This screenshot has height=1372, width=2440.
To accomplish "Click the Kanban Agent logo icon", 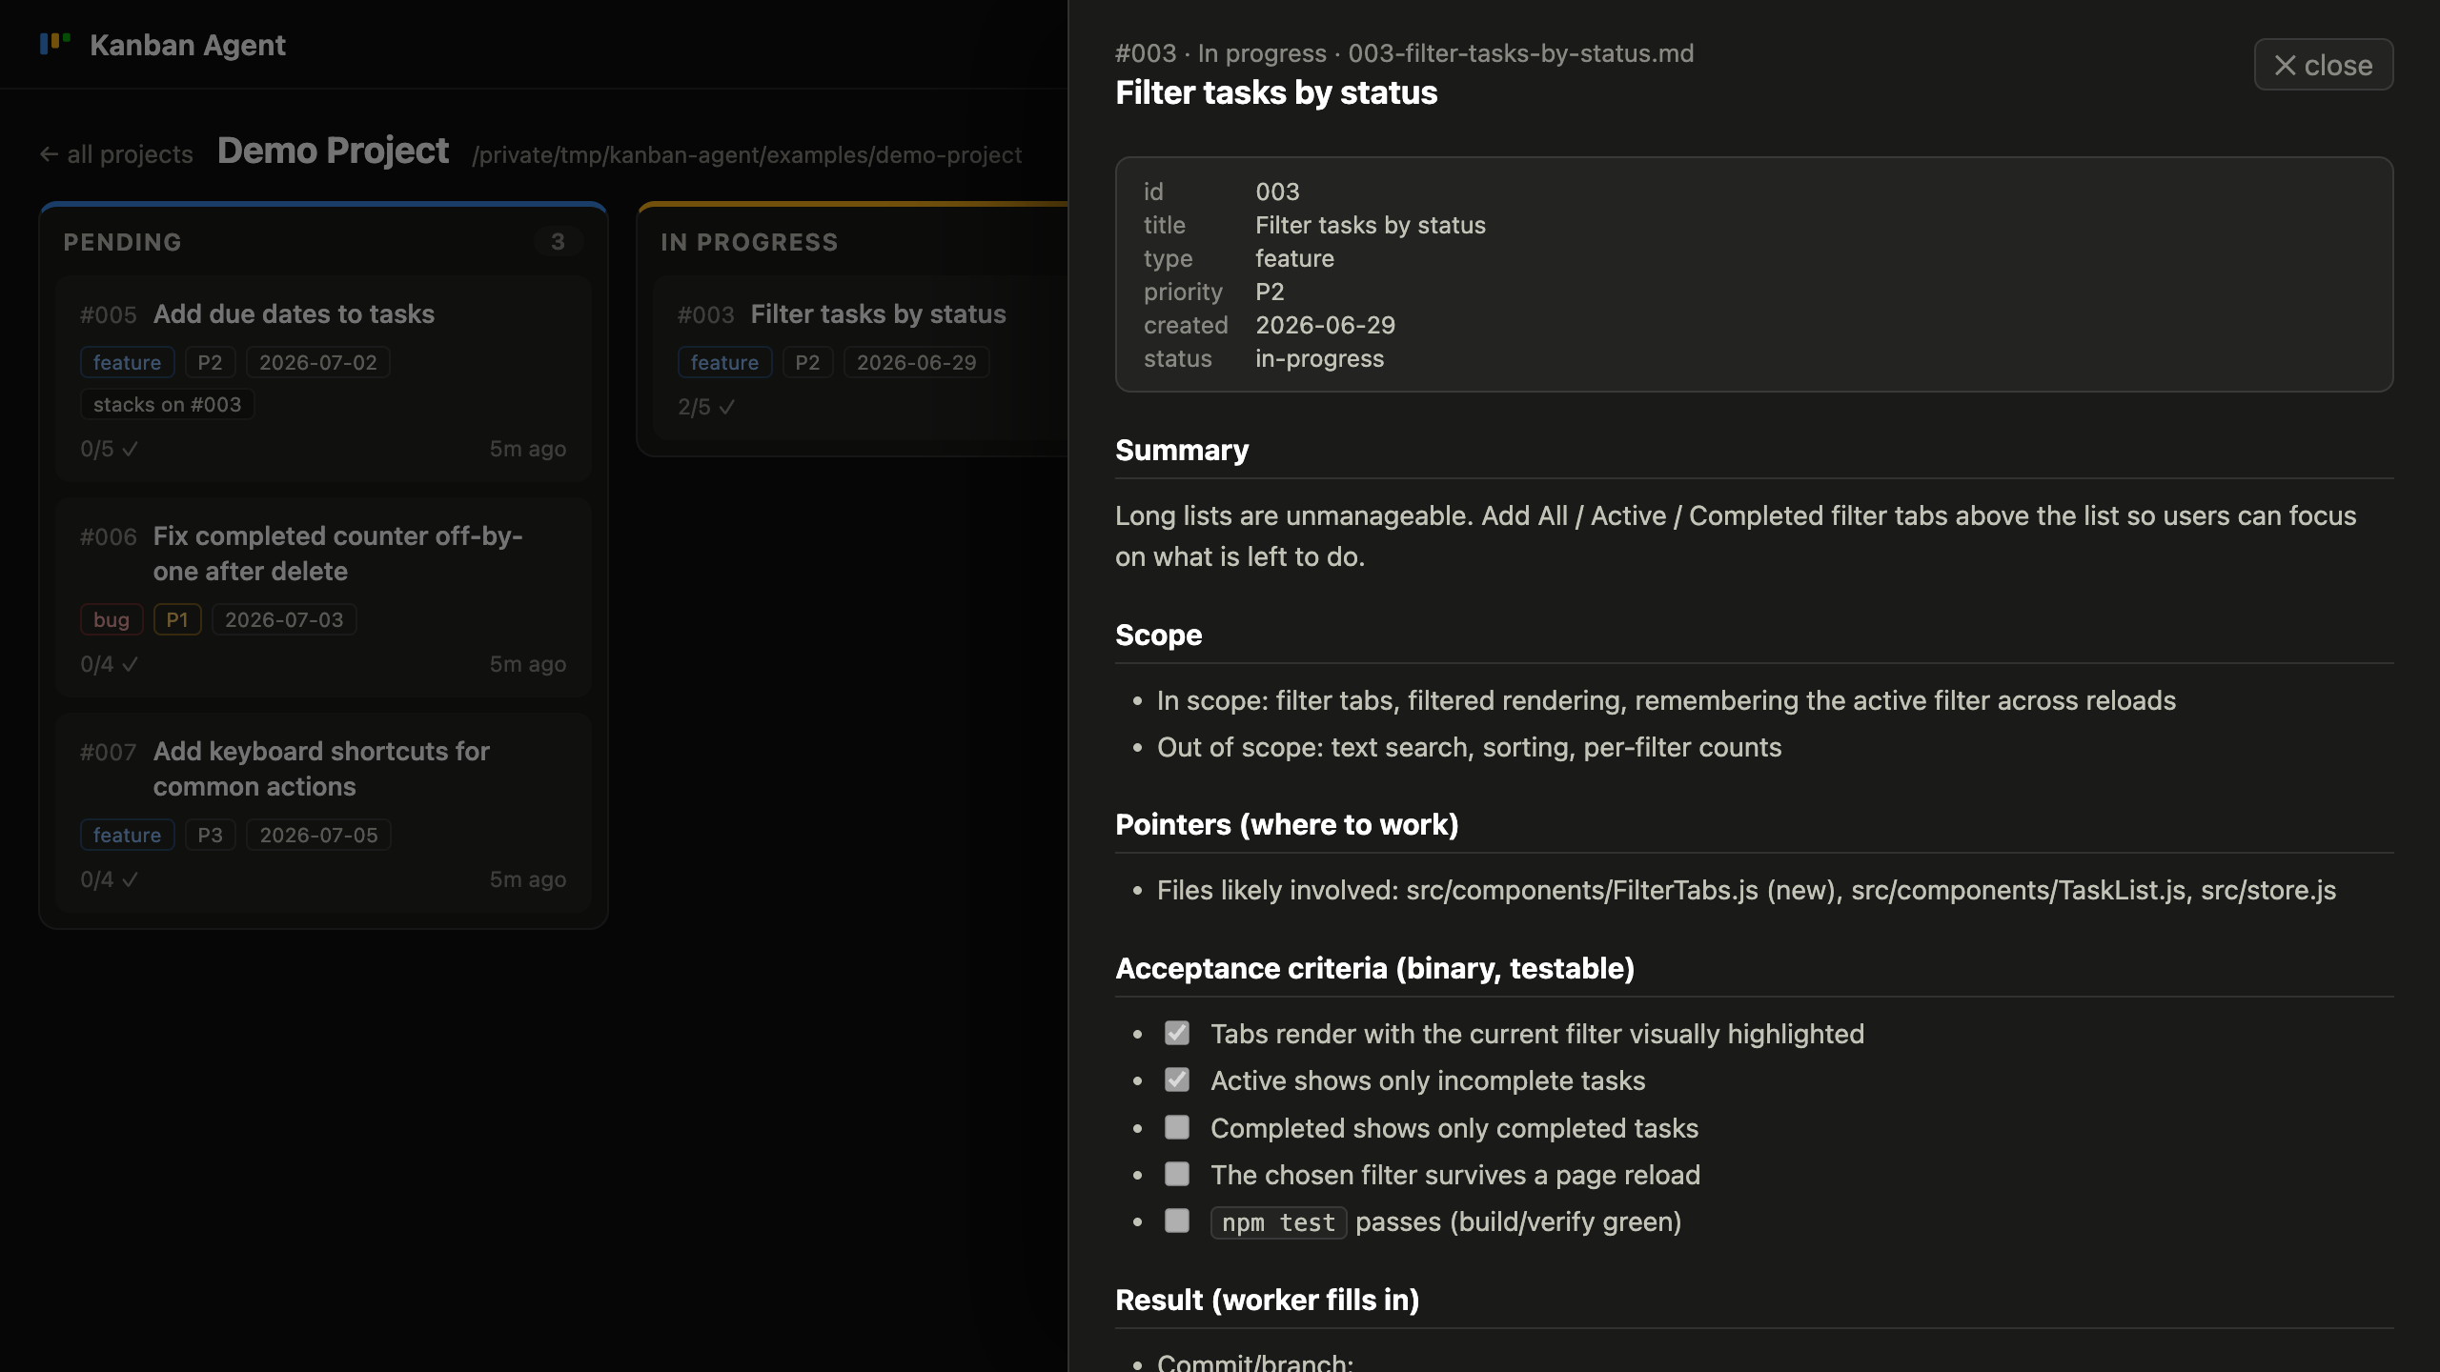I will (x=55, y=43).
